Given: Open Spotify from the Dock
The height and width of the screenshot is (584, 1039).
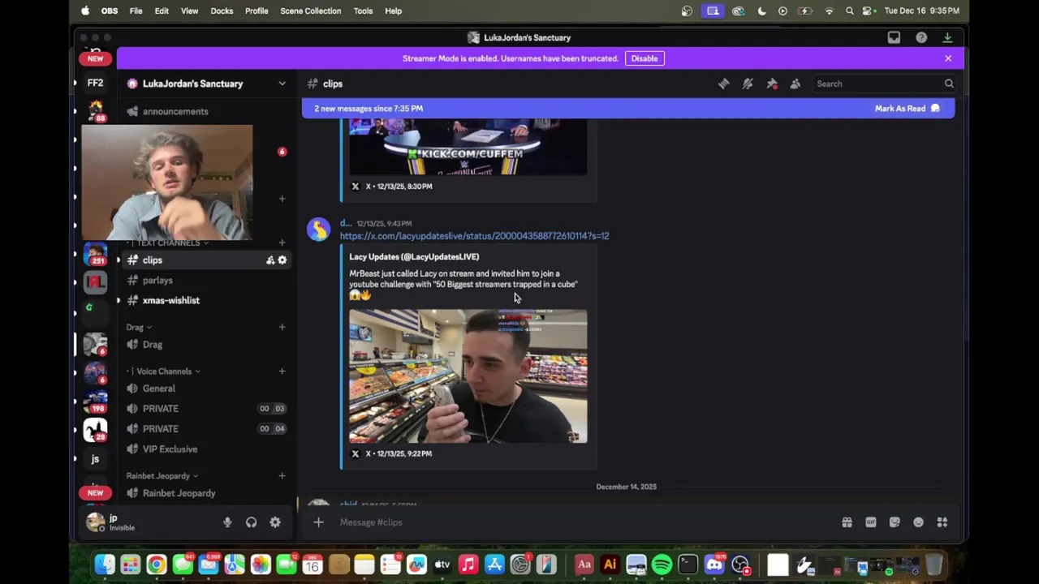Looking at the screenshot, I should (662, 565).
